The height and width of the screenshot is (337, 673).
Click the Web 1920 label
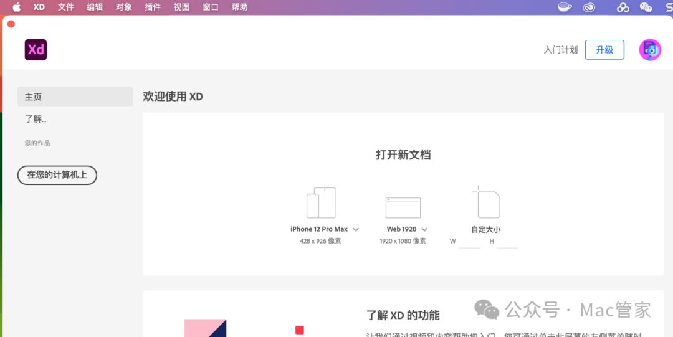[x=401, y=229]
